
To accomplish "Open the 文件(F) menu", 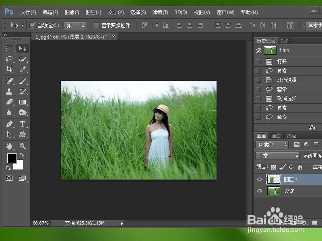I will (28, 12).
